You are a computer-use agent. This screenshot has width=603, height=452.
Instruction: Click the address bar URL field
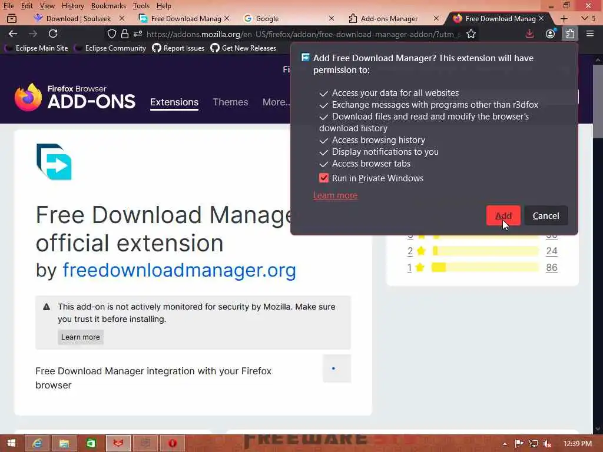(x=303, y=34)
